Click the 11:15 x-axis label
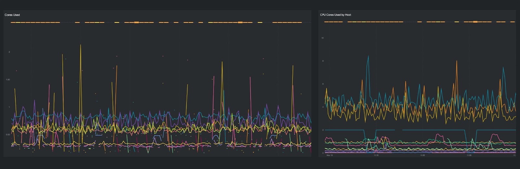Image resolution: width=520 pixels, height=169 pixels. (376, 155)
